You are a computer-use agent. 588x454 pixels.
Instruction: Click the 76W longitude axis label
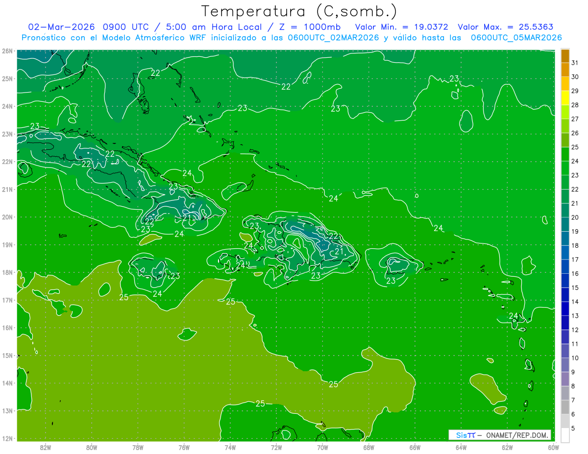click(x=184, y=447)
